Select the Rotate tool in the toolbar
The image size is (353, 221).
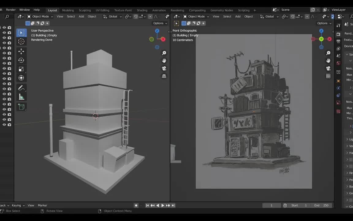click(21, 60)
